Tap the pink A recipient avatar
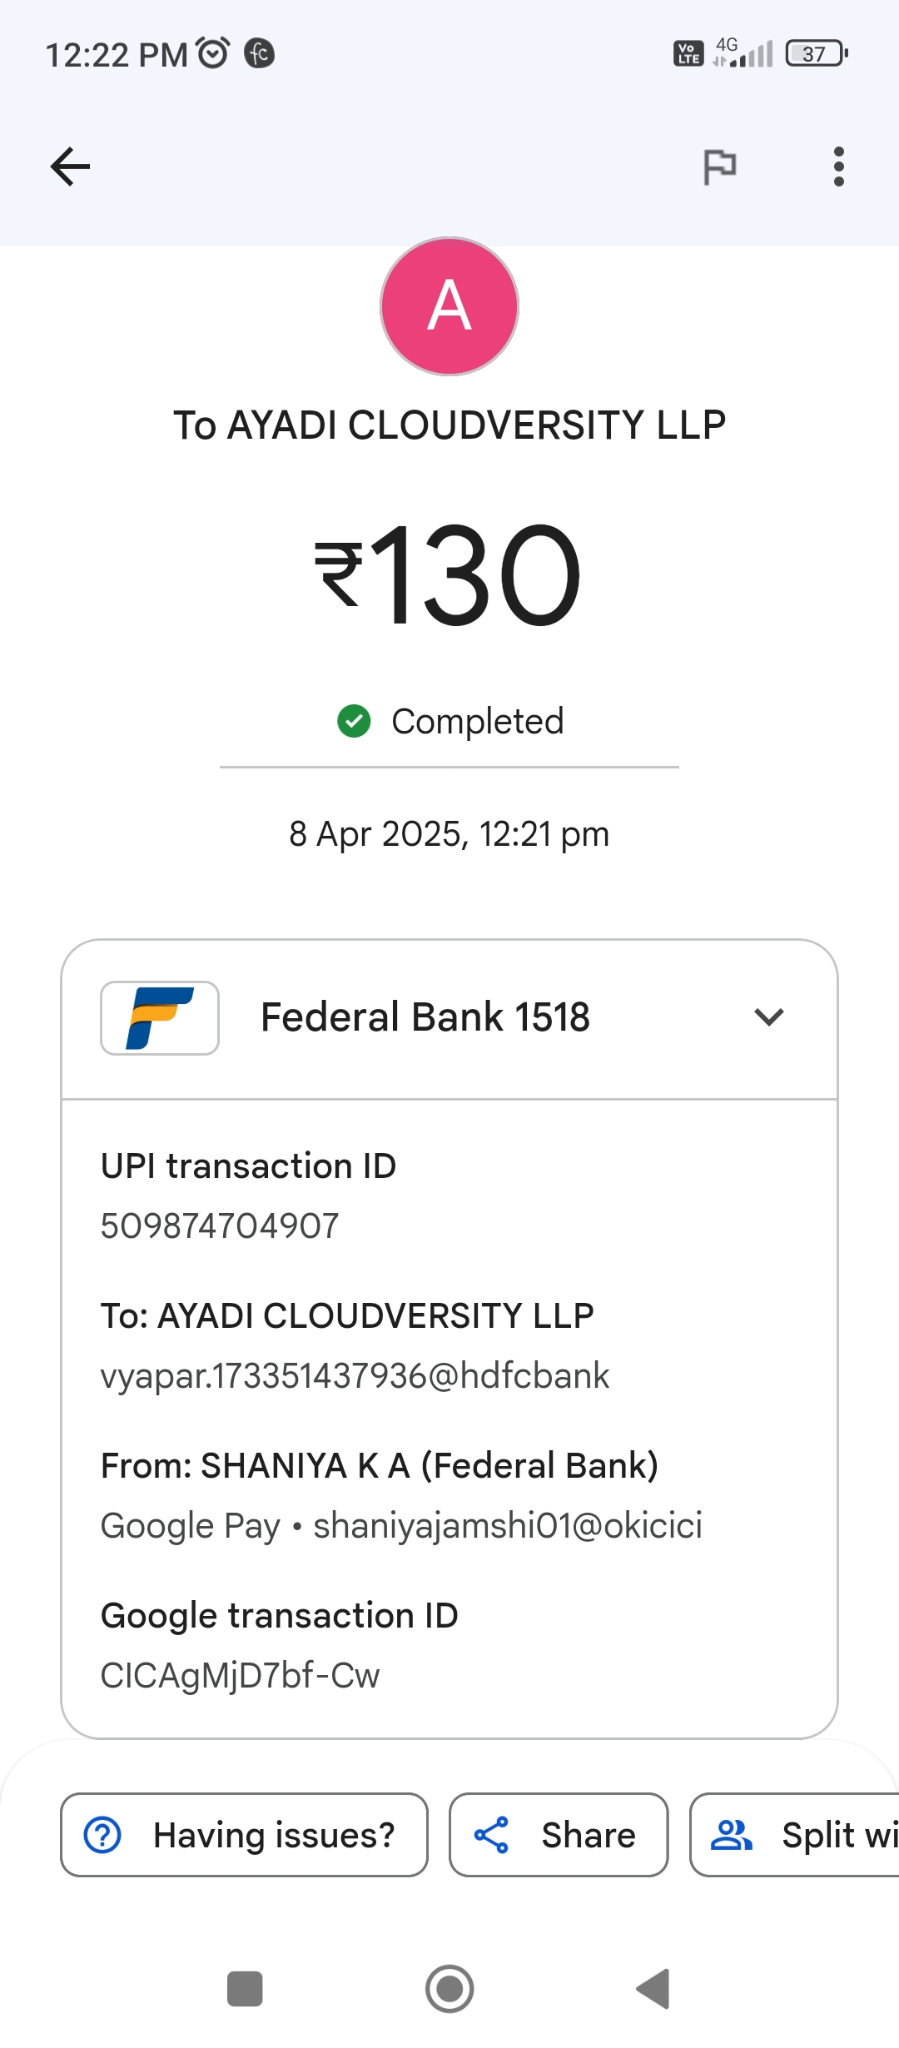The width and height of the screenshot is (899, 2048). (449, 306)
